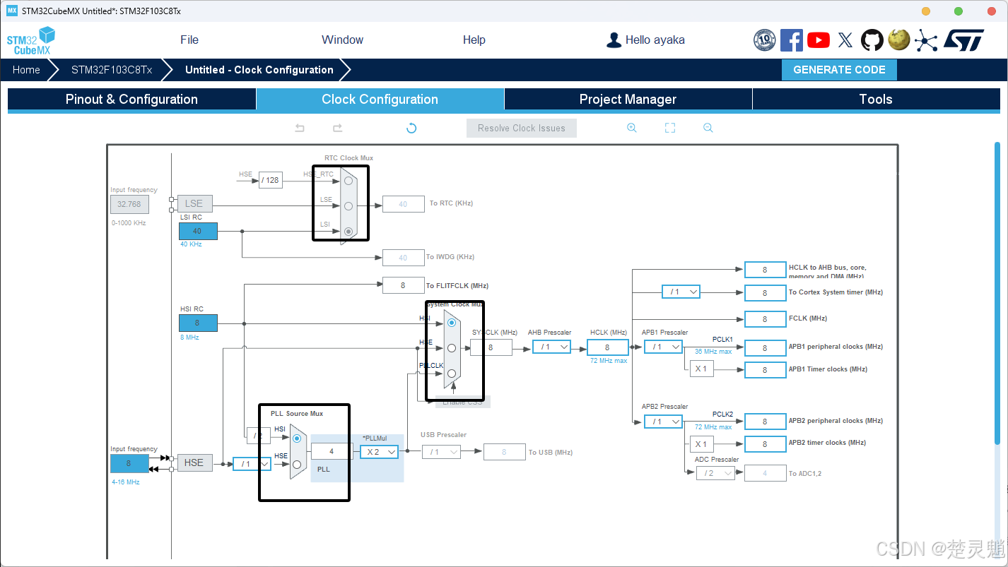This screenshot has height=567, width=1008.
Task: Click APB1 peripheral clocks value box
Action: (x=765, y=348)
